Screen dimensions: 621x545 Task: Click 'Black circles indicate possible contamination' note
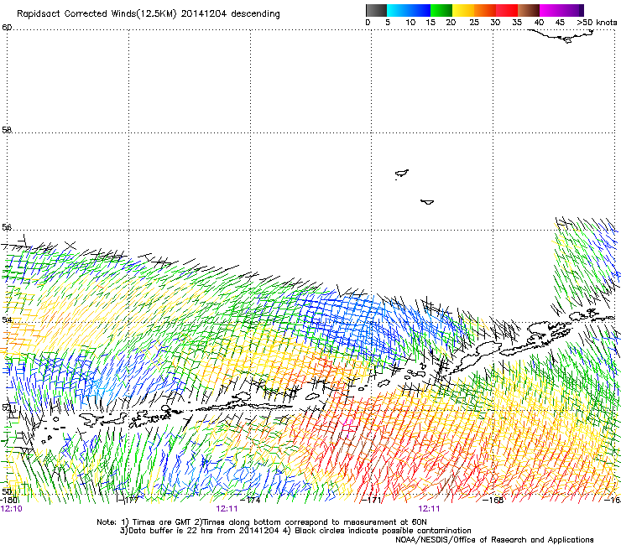(x=383, y=531)
